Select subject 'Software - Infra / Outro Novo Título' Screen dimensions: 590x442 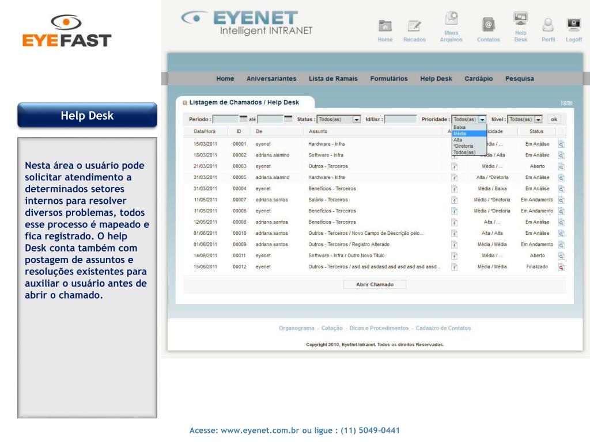[346, 256]
